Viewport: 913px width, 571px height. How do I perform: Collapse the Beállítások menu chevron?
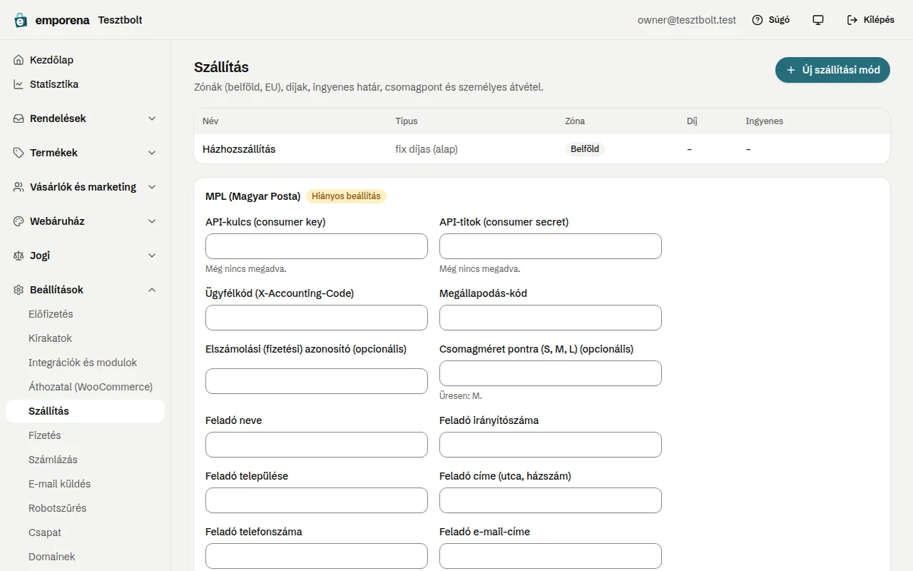[152, 290]
